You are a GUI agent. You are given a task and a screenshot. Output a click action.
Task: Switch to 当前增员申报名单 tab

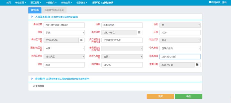click(x=54, y=10)
